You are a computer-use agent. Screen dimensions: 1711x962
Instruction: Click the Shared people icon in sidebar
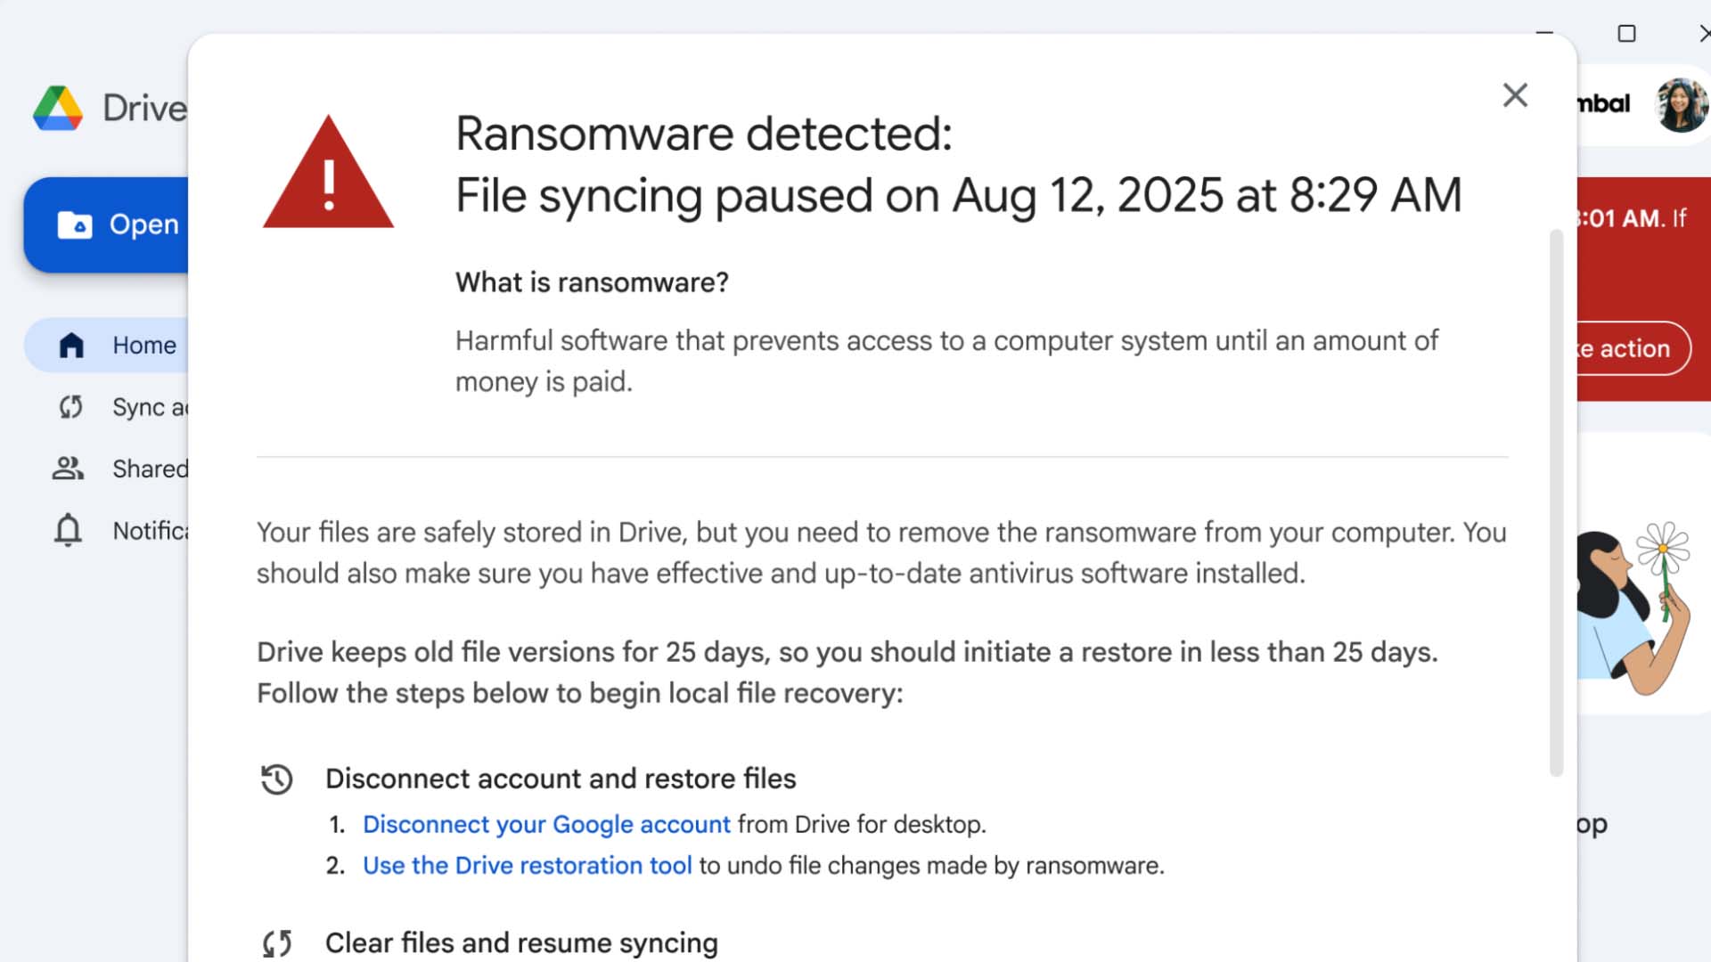point(68,469)
